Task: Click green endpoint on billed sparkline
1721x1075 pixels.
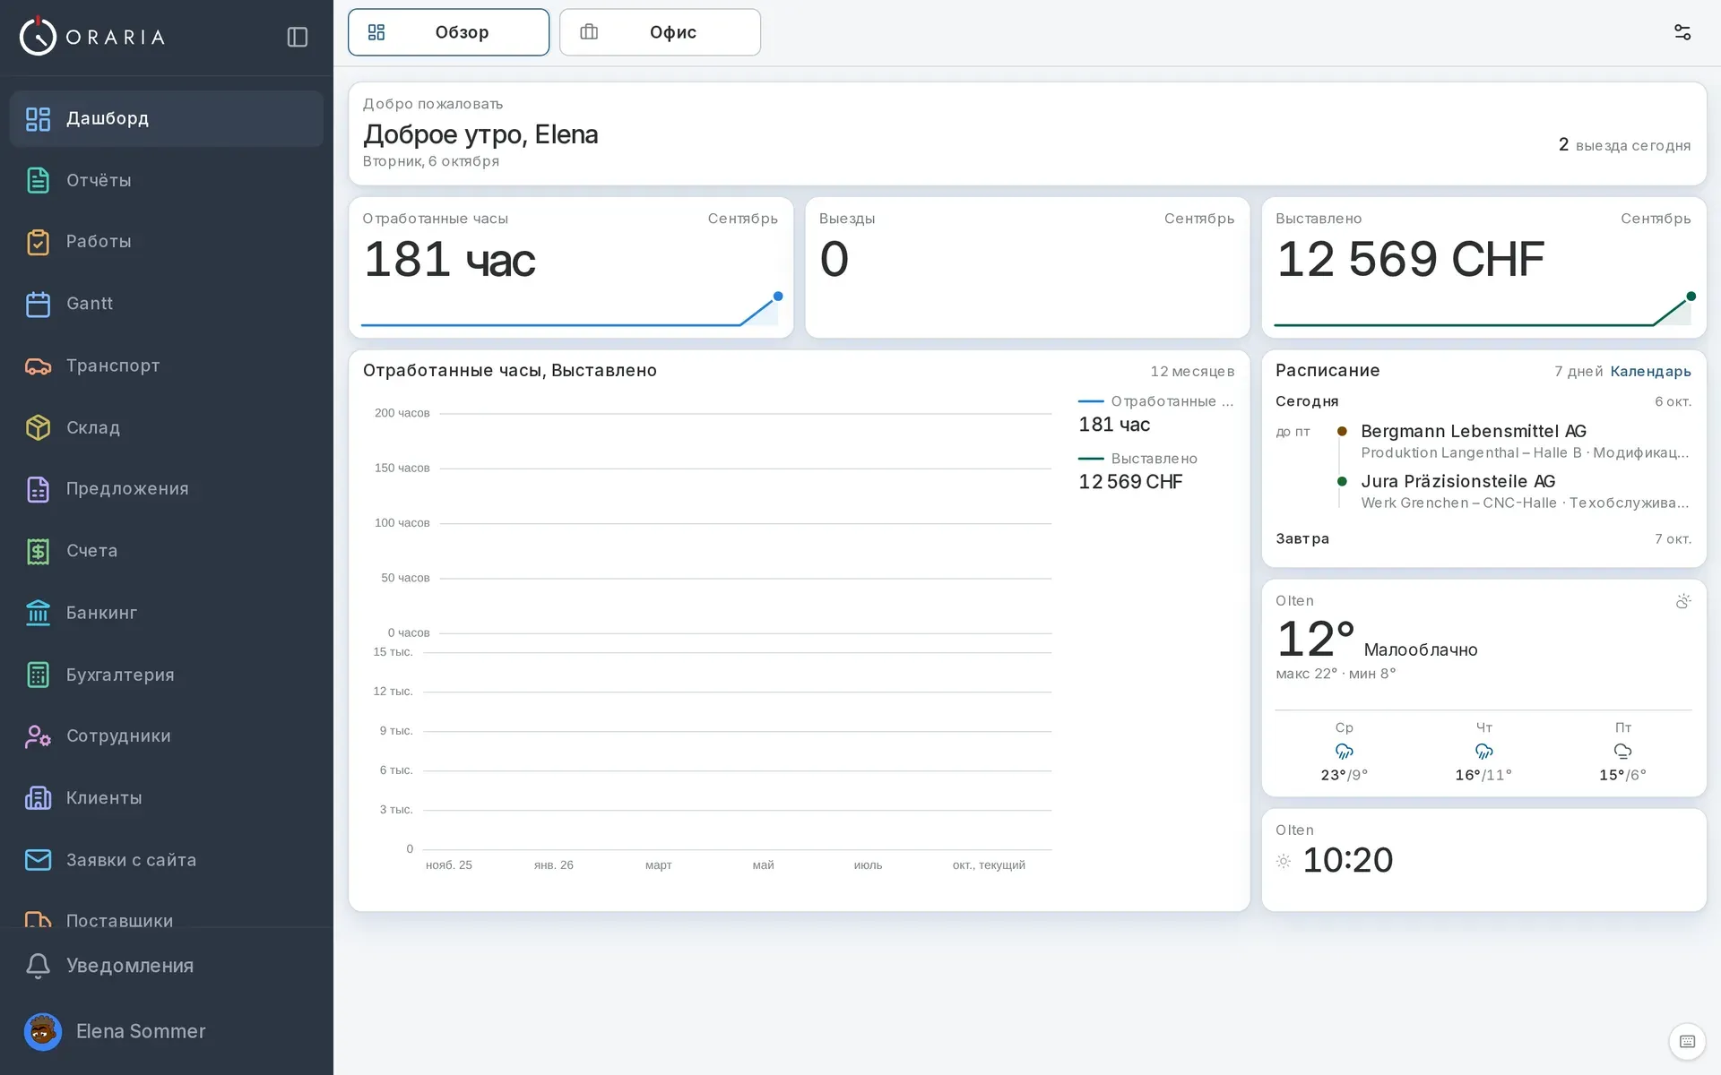Action: (1691, 297)
